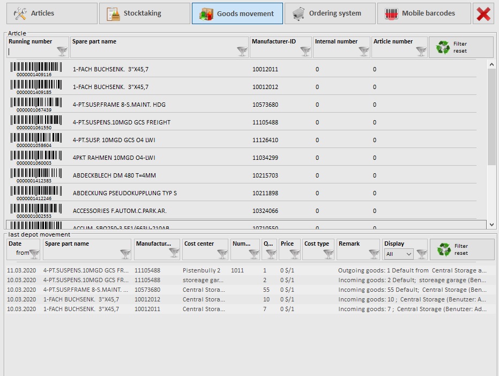
Task: Switch to the Articles tab
Action: point(53,13)
